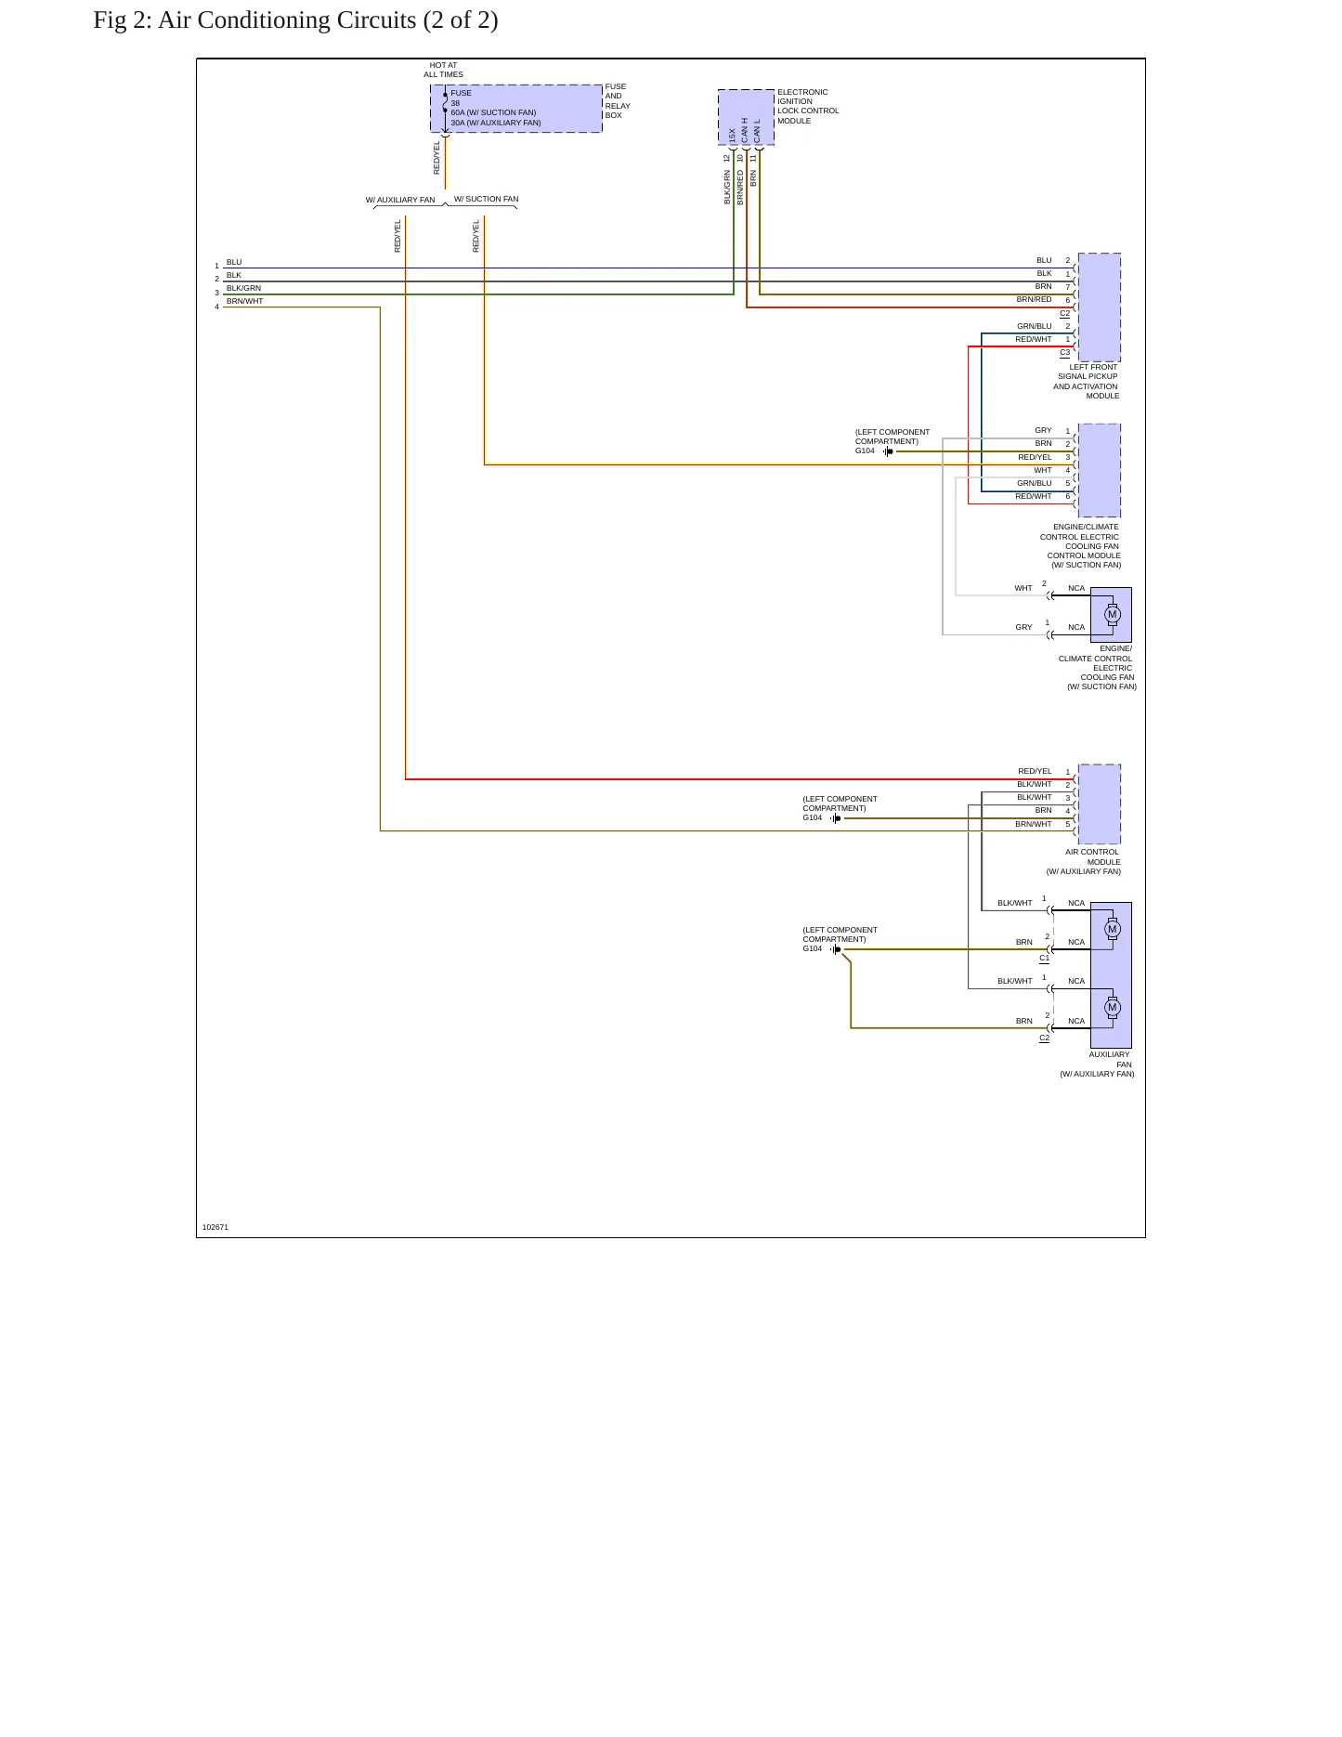Select the cooling fan control module box
1342x1737 pixels.
[1100, 470]
